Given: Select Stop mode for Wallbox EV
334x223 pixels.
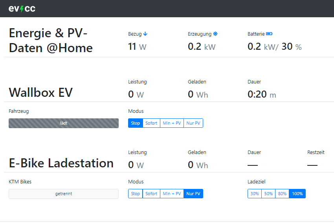Looking at the screenshot, I should (136, 123).
